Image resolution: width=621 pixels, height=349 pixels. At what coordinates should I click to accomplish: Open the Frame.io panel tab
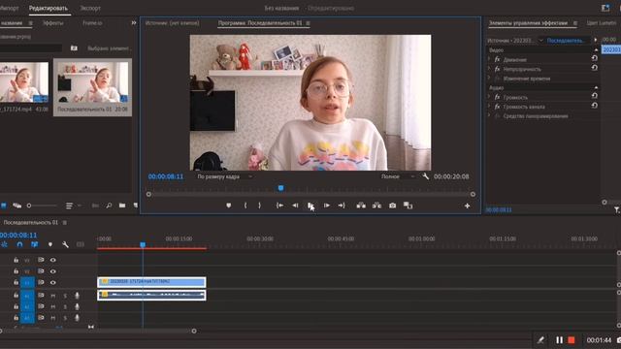click(92, 23)
